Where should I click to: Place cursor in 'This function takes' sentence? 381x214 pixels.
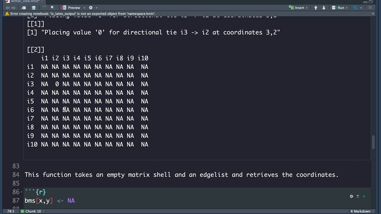[182, 175]
